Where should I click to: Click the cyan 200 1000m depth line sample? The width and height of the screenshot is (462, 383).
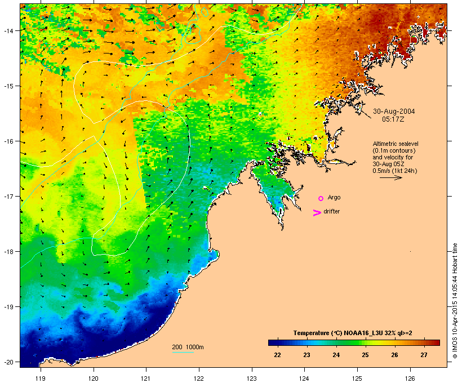pos(183,352)
